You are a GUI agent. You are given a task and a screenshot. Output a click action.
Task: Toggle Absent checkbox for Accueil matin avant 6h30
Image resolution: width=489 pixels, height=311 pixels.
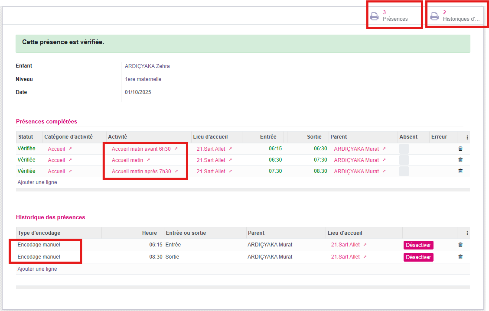[x=404, y=149]
